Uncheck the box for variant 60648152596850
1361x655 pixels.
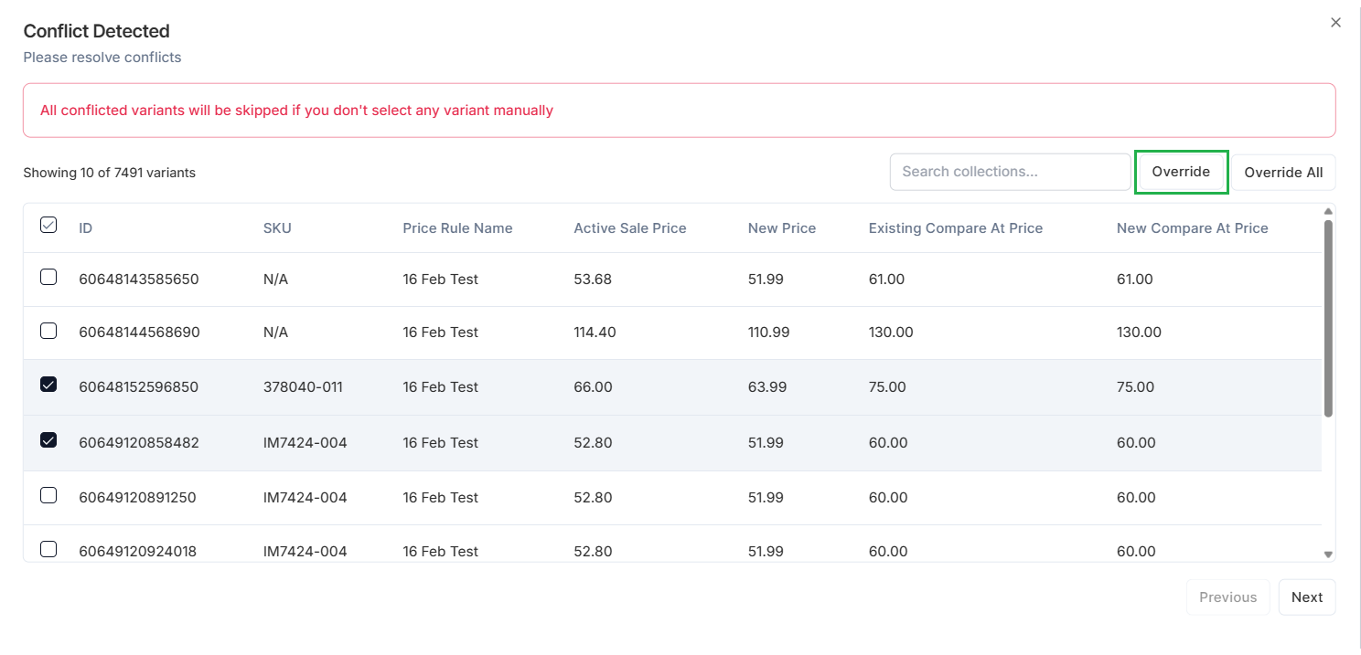pos(48,385)
